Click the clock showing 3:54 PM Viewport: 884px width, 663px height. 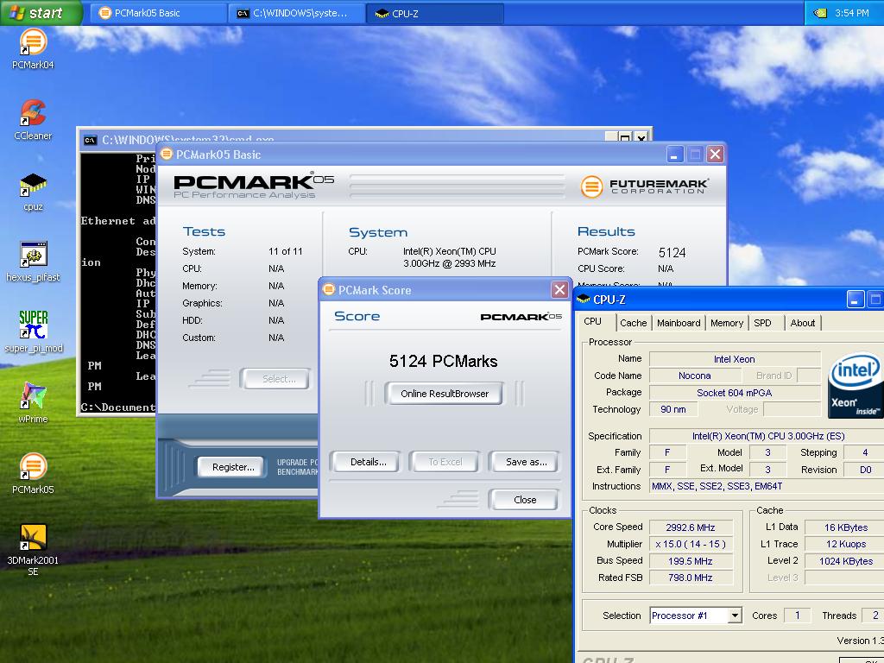click(x=852, y=12)
